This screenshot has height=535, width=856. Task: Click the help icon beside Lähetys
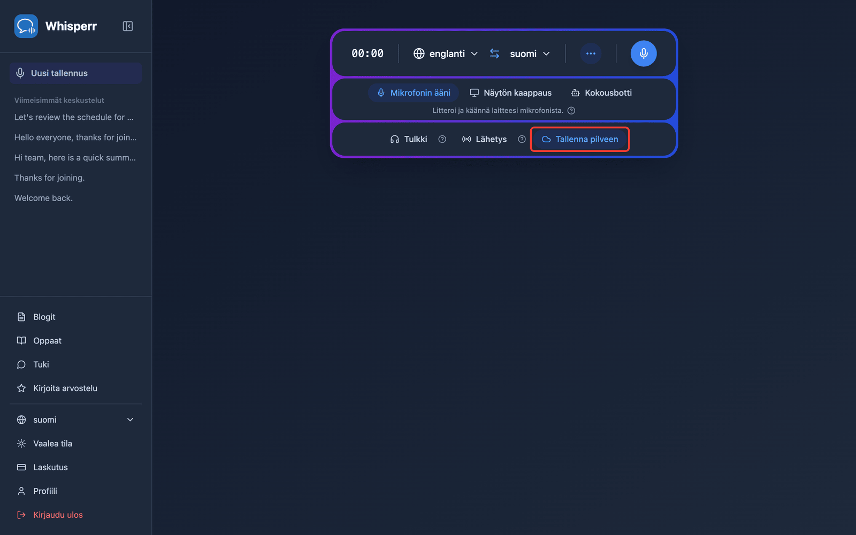(x=522, y=139)
